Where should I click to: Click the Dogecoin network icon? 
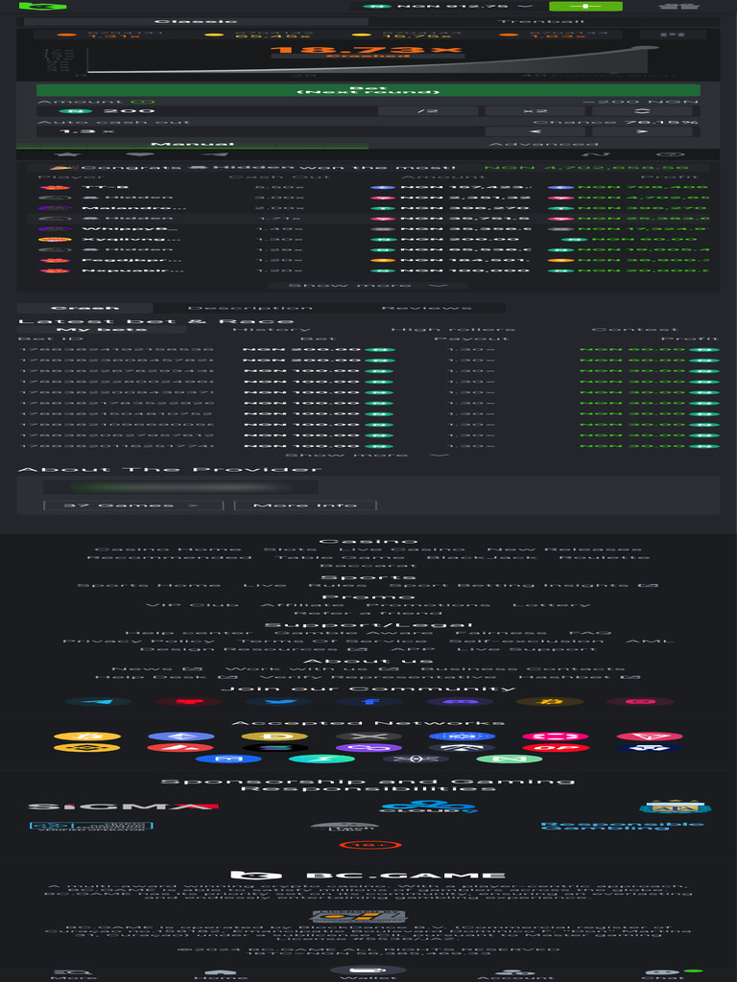pyautogui.click(x=274, y=736)
